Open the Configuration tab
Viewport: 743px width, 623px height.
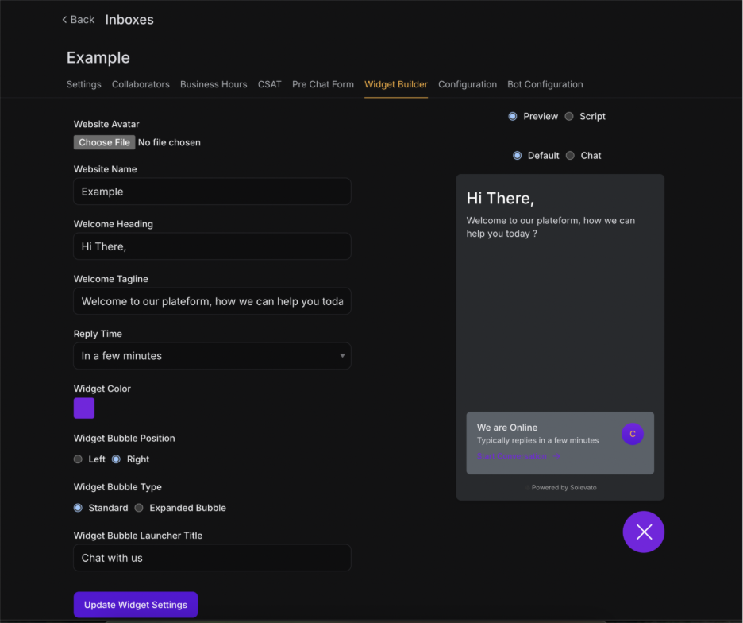468,84
